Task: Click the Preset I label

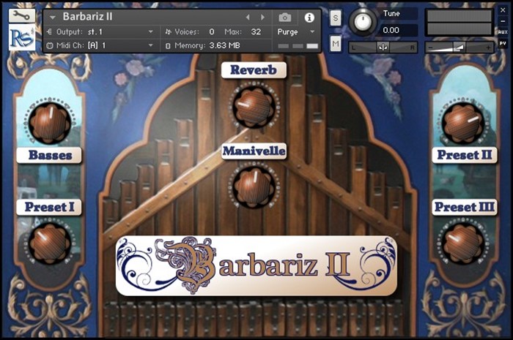Action: [49, 207]
